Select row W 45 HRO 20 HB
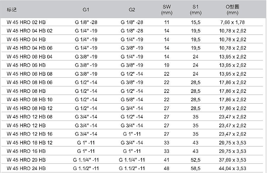 point(132,160)
